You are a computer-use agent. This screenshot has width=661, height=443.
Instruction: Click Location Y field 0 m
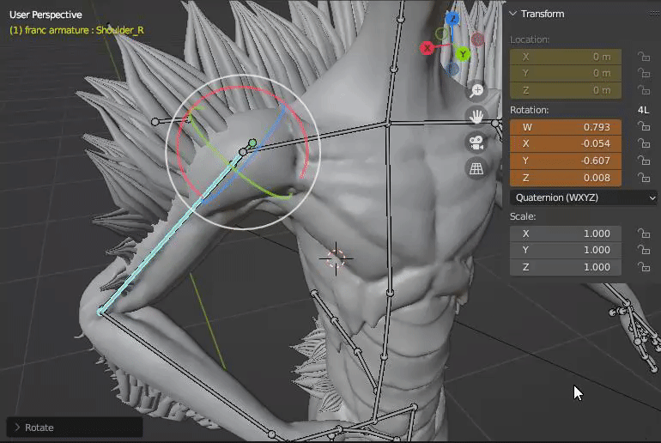566,73
